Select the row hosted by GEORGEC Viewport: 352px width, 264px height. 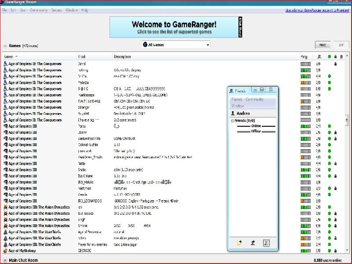tap(173, 251)
